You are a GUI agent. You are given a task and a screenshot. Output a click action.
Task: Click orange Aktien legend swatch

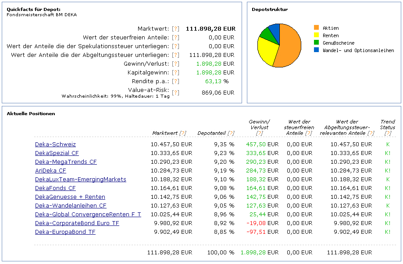click(317, 28)
